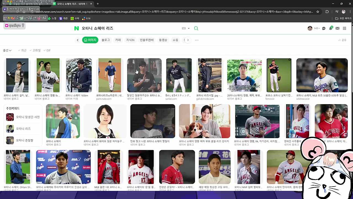
Task: Switch to the 블로그 tab
Action: tap(105, 40)
